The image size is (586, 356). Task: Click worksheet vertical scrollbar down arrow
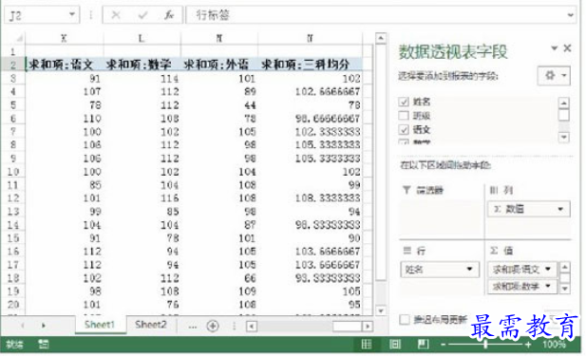381,310
